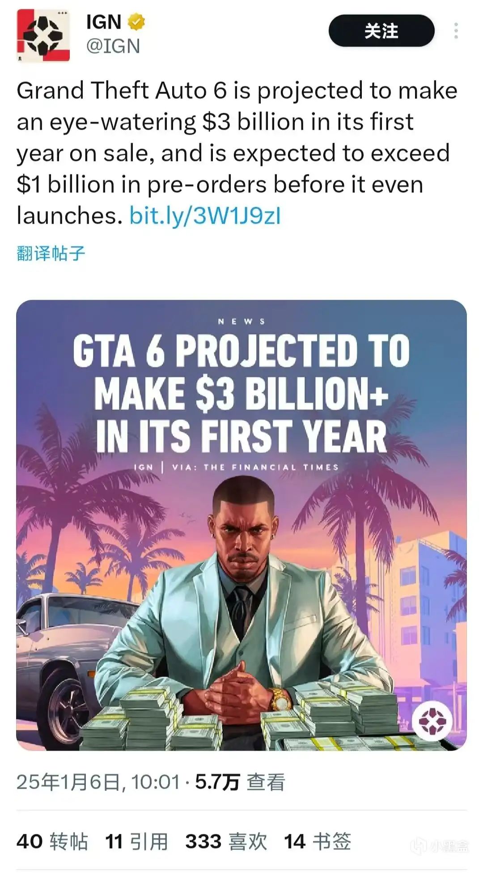Click the 5.7万 查看 view count

(240, 782)
